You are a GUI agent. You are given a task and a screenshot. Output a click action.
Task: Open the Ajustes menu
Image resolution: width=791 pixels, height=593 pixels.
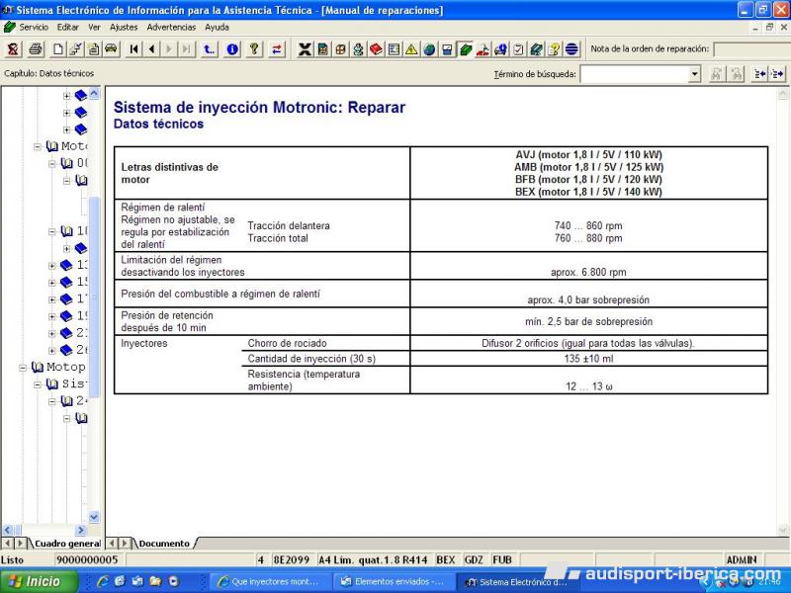(x=124, y=27)
